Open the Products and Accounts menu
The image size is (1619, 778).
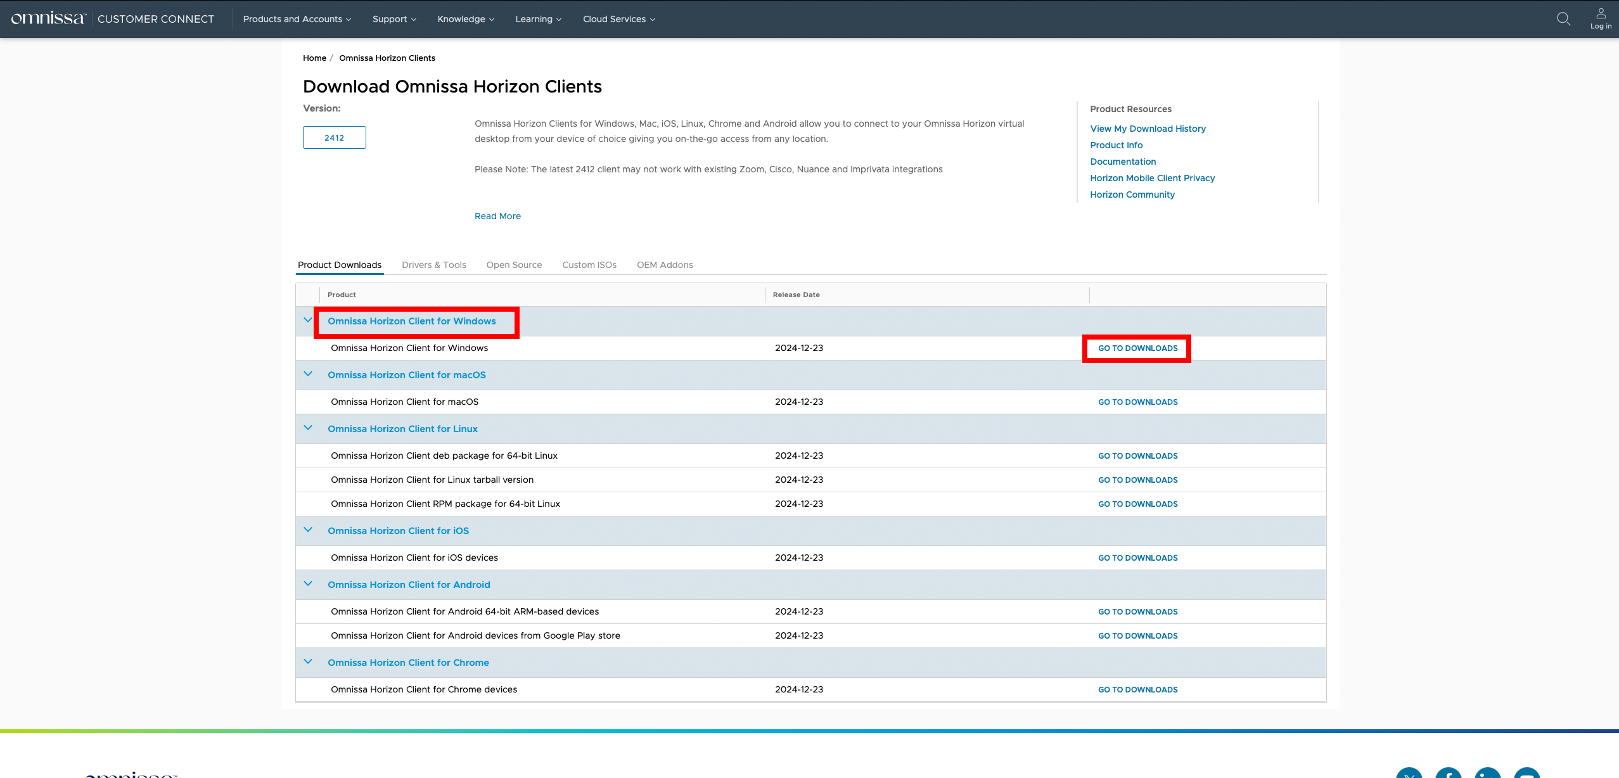[x=297, y=19]
